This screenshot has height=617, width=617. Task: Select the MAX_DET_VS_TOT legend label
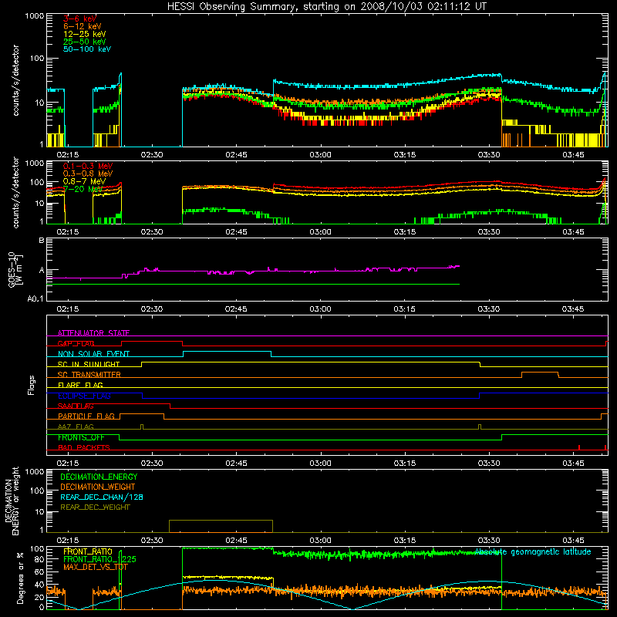(x=96, y=567)
